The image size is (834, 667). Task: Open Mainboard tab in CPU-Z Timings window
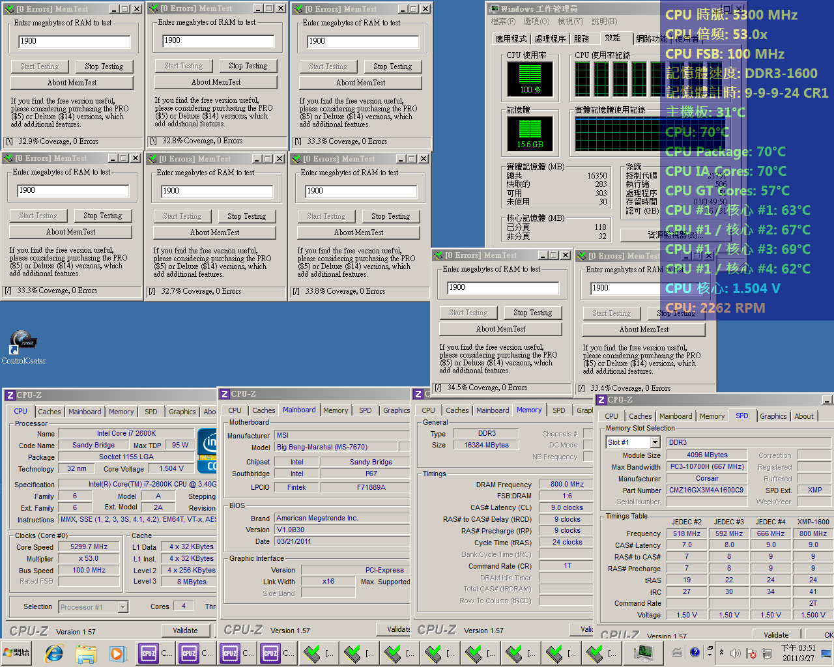[x=493, y=410]
